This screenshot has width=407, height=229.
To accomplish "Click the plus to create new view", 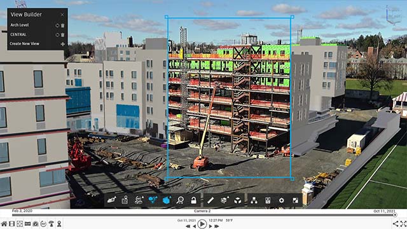I will pos(62,44).
